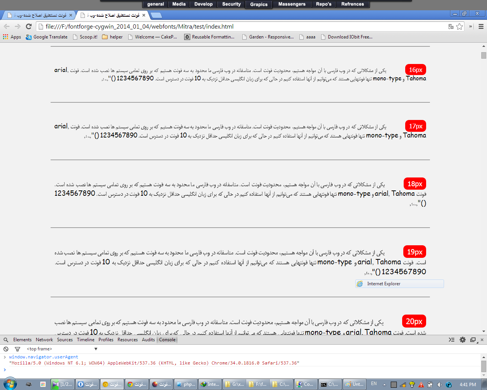Open DevTools settings gear
The image size is (487, 390).
(463, 340)
